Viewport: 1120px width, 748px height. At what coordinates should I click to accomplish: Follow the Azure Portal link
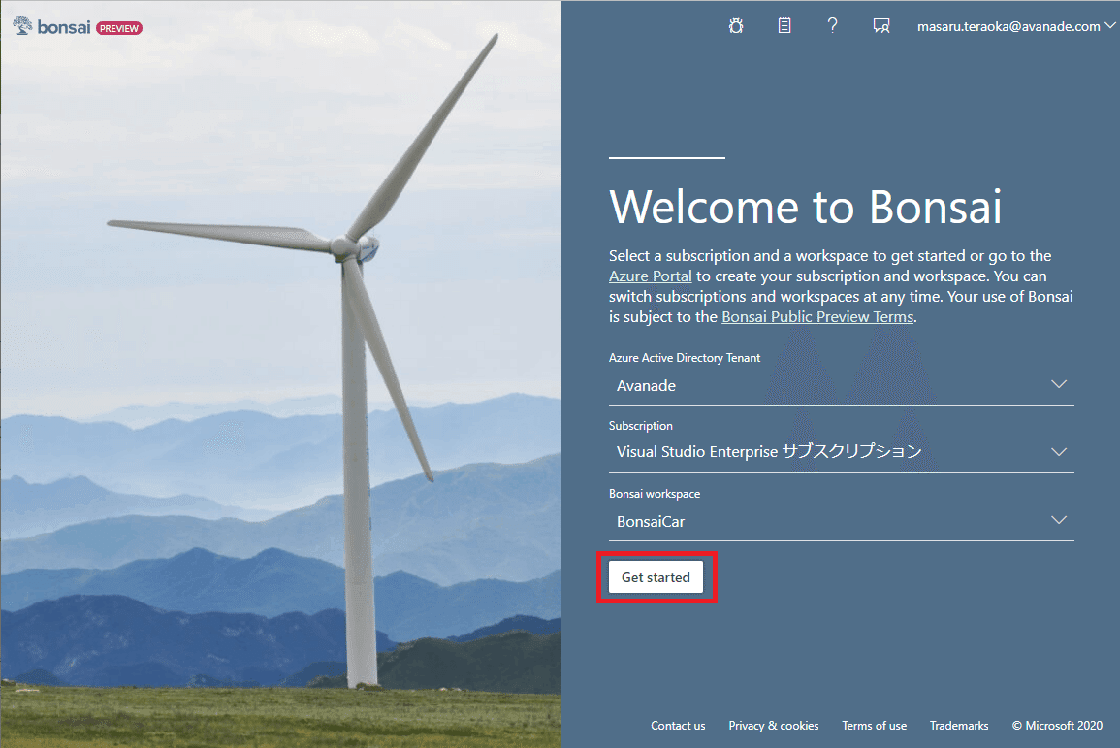(650, 276)
